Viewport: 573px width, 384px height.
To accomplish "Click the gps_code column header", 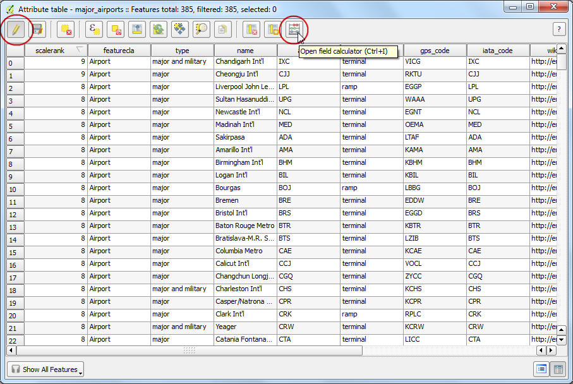I will [435, 51].
